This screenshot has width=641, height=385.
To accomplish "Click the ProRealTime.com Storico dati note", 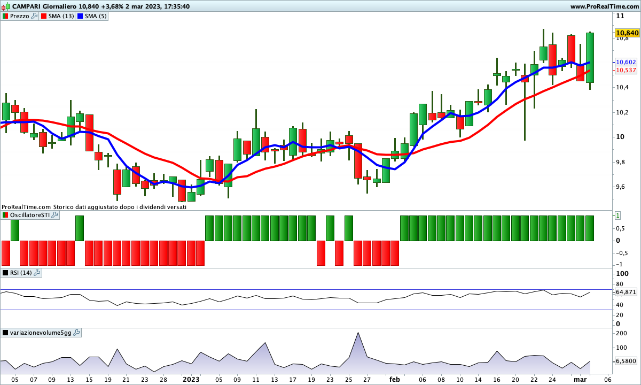I will [94, 206].
